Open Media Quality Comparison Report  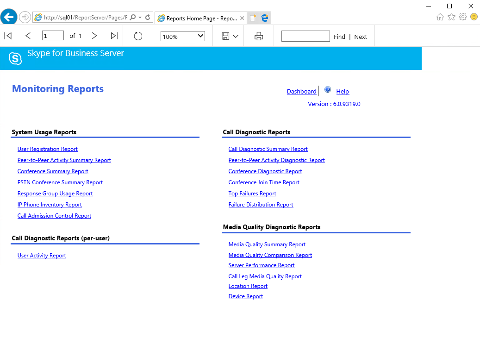click(x=270, y=255)
